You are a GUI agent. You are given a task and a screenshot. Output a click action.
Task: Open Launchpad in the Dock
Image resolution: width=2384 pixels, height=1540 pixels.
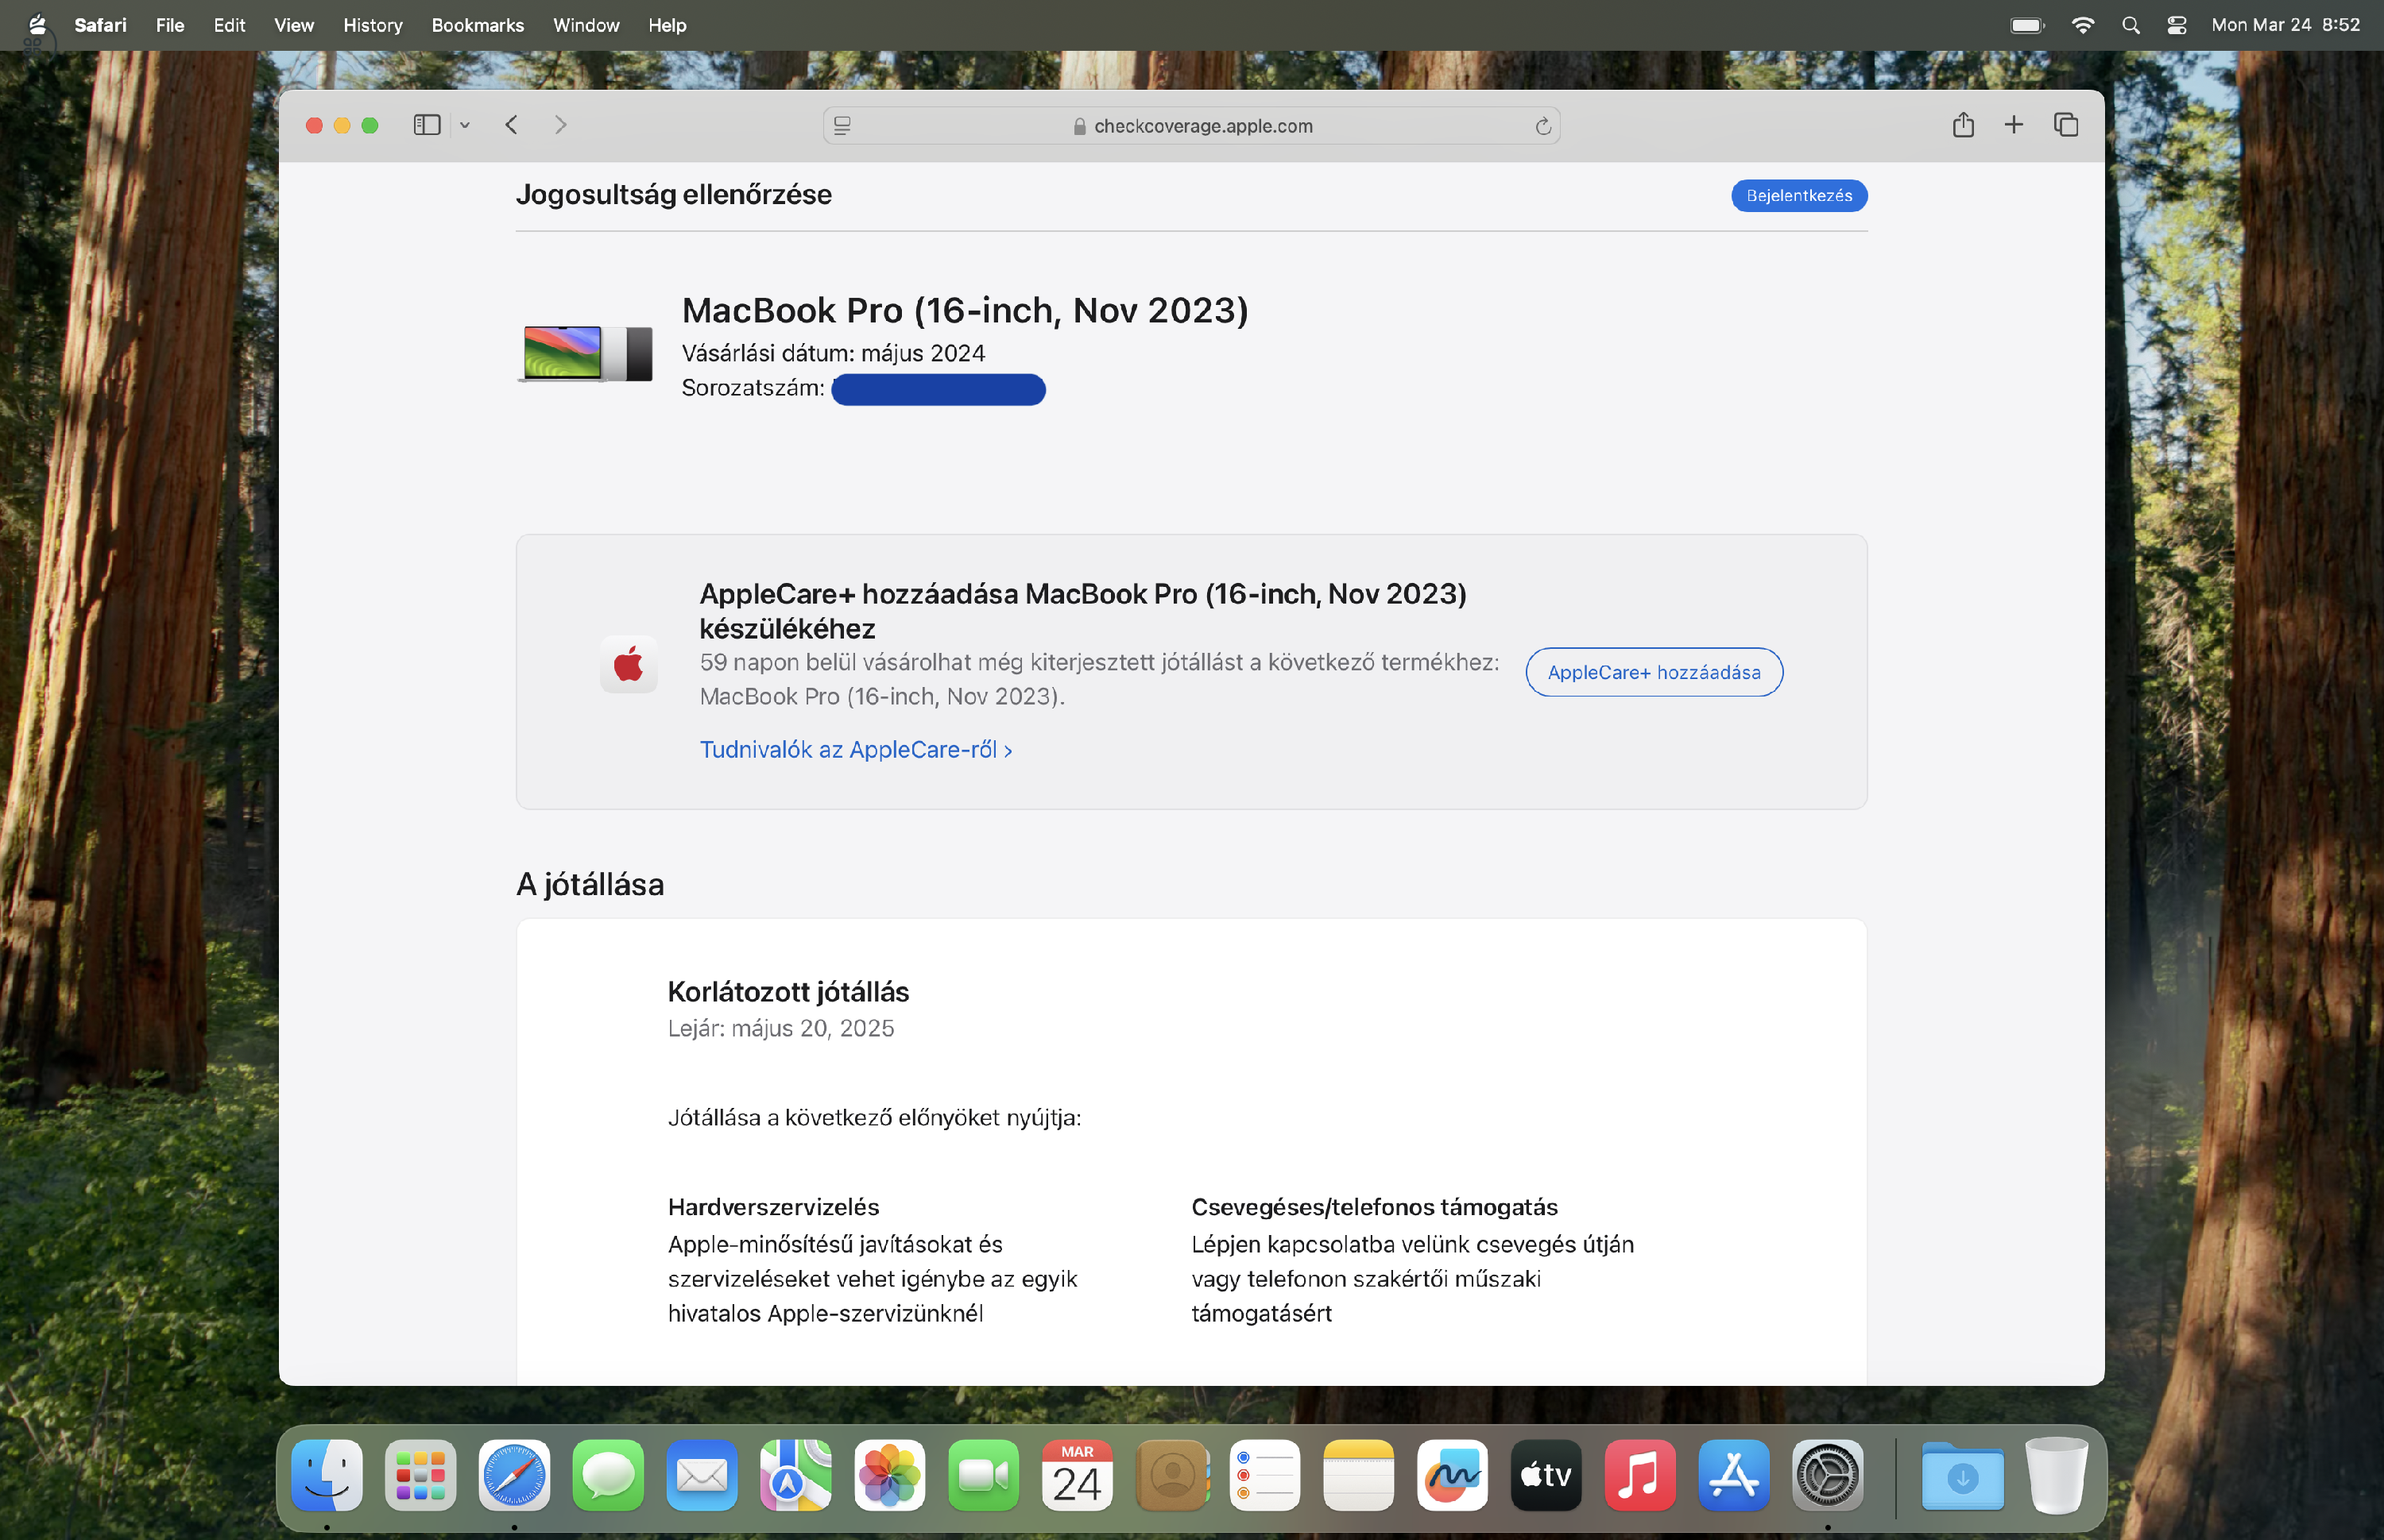point(420,1475)
